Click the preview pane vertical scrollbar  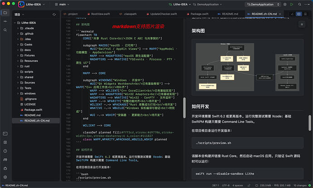point(310,123)
